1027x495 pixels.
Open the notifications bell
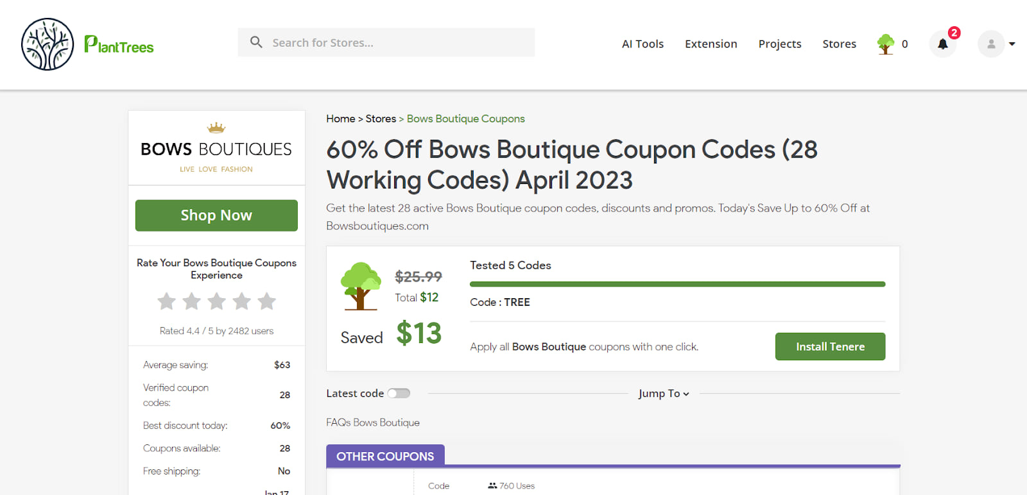click(x=942, y=44)
